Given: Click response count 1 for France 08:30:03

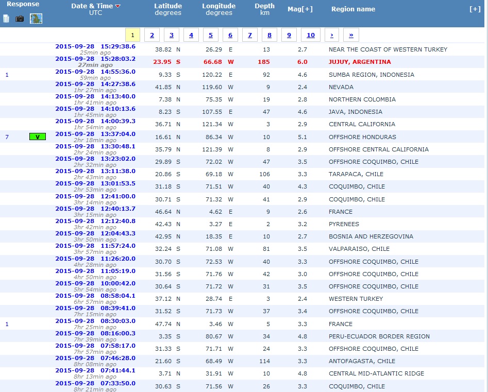Looking at the screenshot, I should pos(7,324).
